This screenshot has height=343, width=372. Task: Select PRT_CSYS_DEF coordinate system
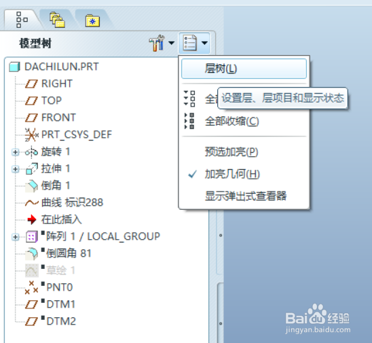pos(77,134)
